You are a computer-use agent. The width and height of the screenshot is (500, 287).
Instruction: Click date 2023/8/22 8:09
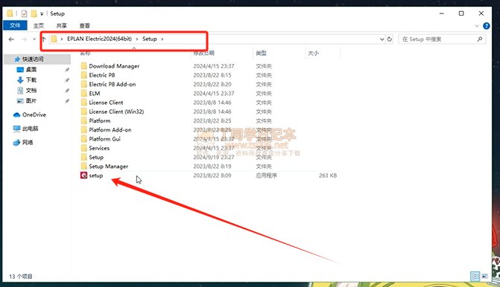coord(212,175)
